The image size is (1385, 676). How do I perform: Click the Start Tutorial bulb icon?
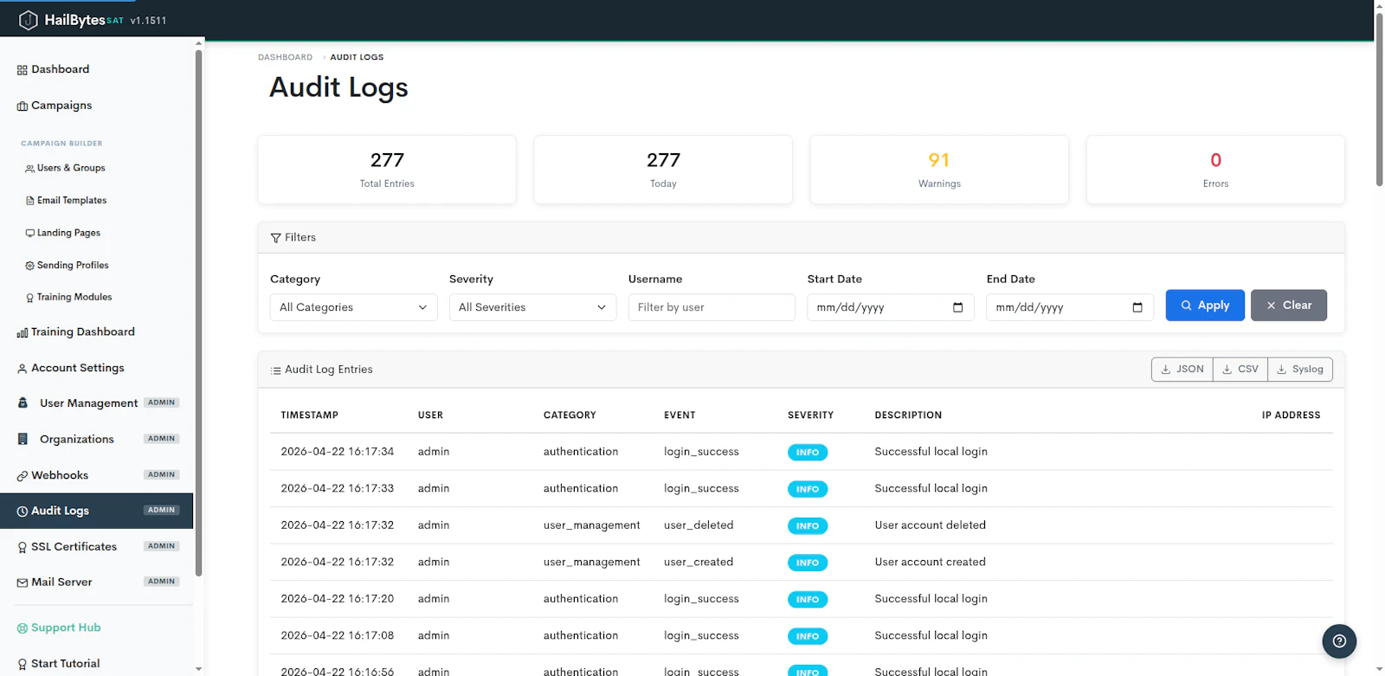[x=23, y=664]
